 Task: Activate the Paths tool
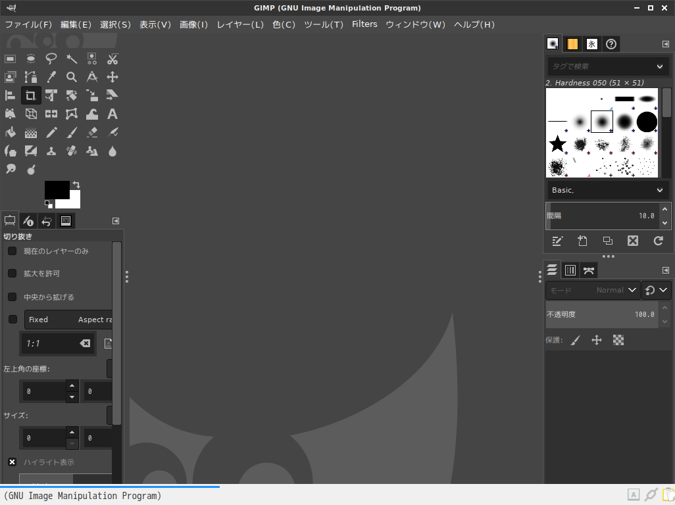tap(30, 77)
